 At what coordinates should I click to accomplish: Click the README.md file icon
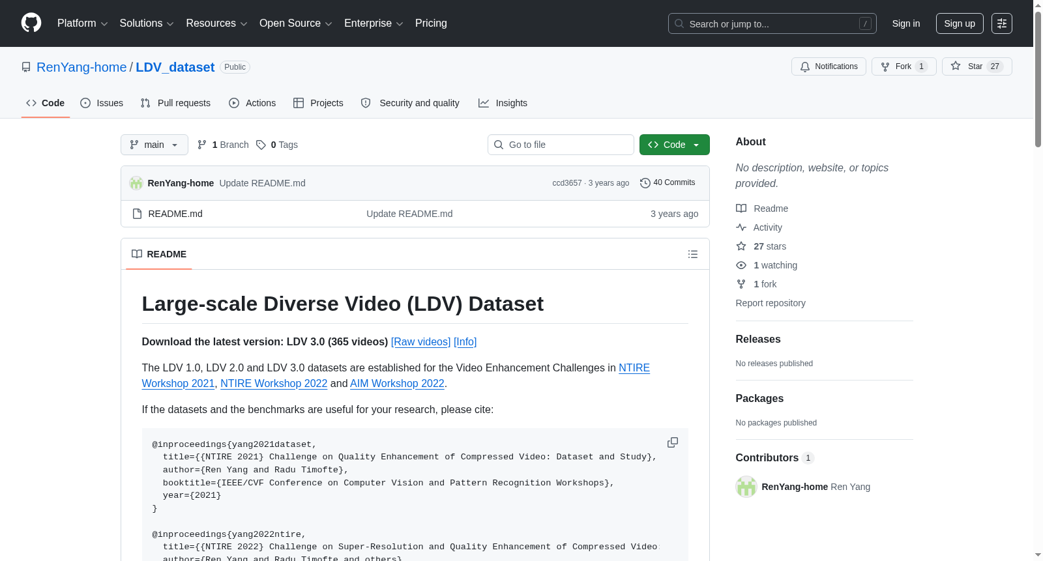pyautogui.click(x=137, y=214)
